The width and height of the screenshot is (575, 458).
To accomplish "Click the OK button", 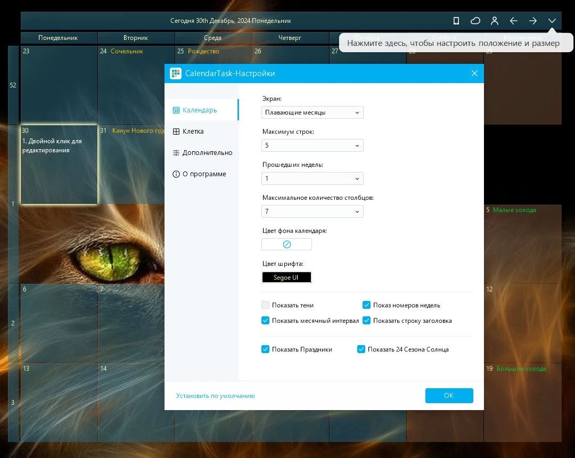I will click(449, 395).
